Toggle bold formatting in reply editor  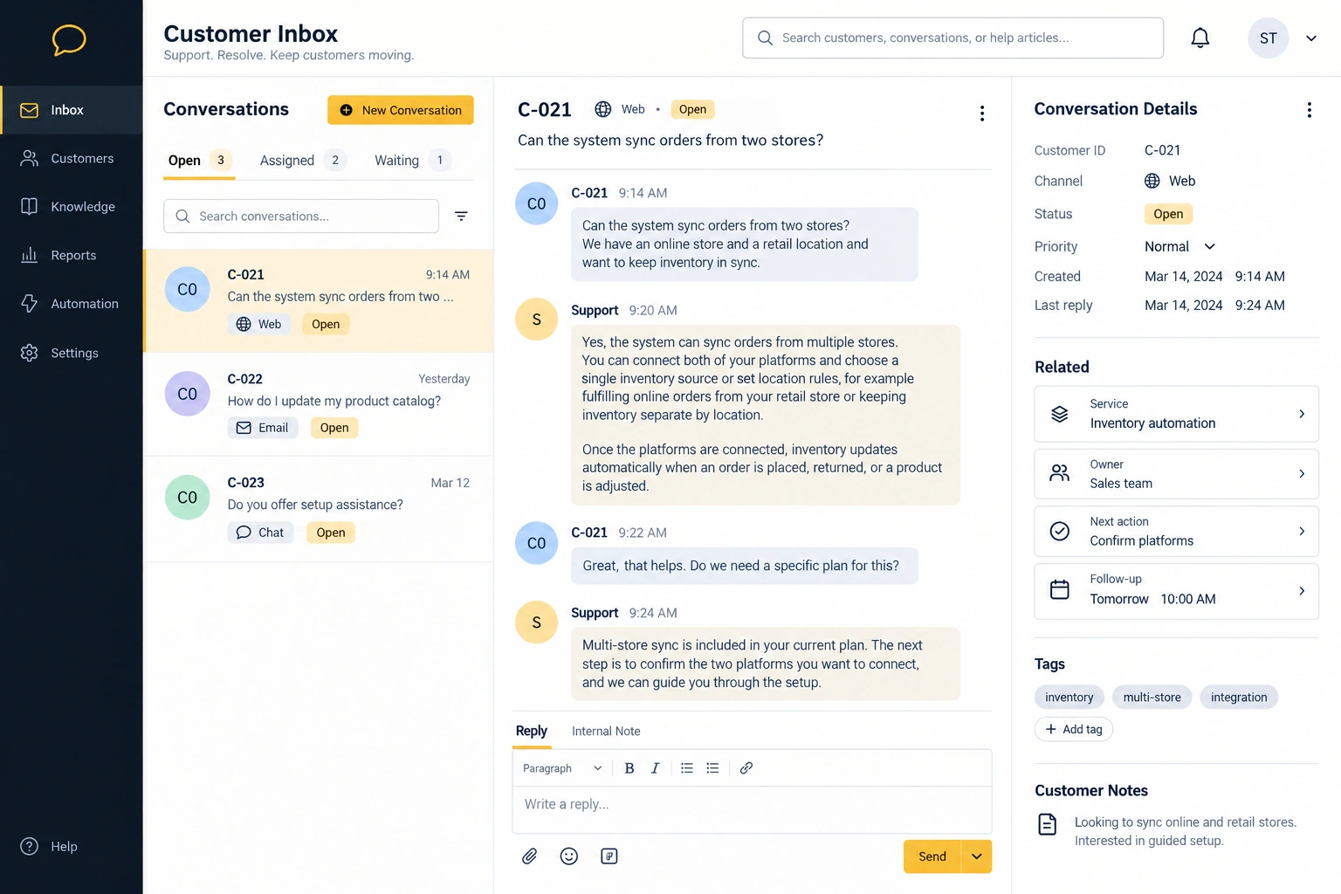(629, 768)
